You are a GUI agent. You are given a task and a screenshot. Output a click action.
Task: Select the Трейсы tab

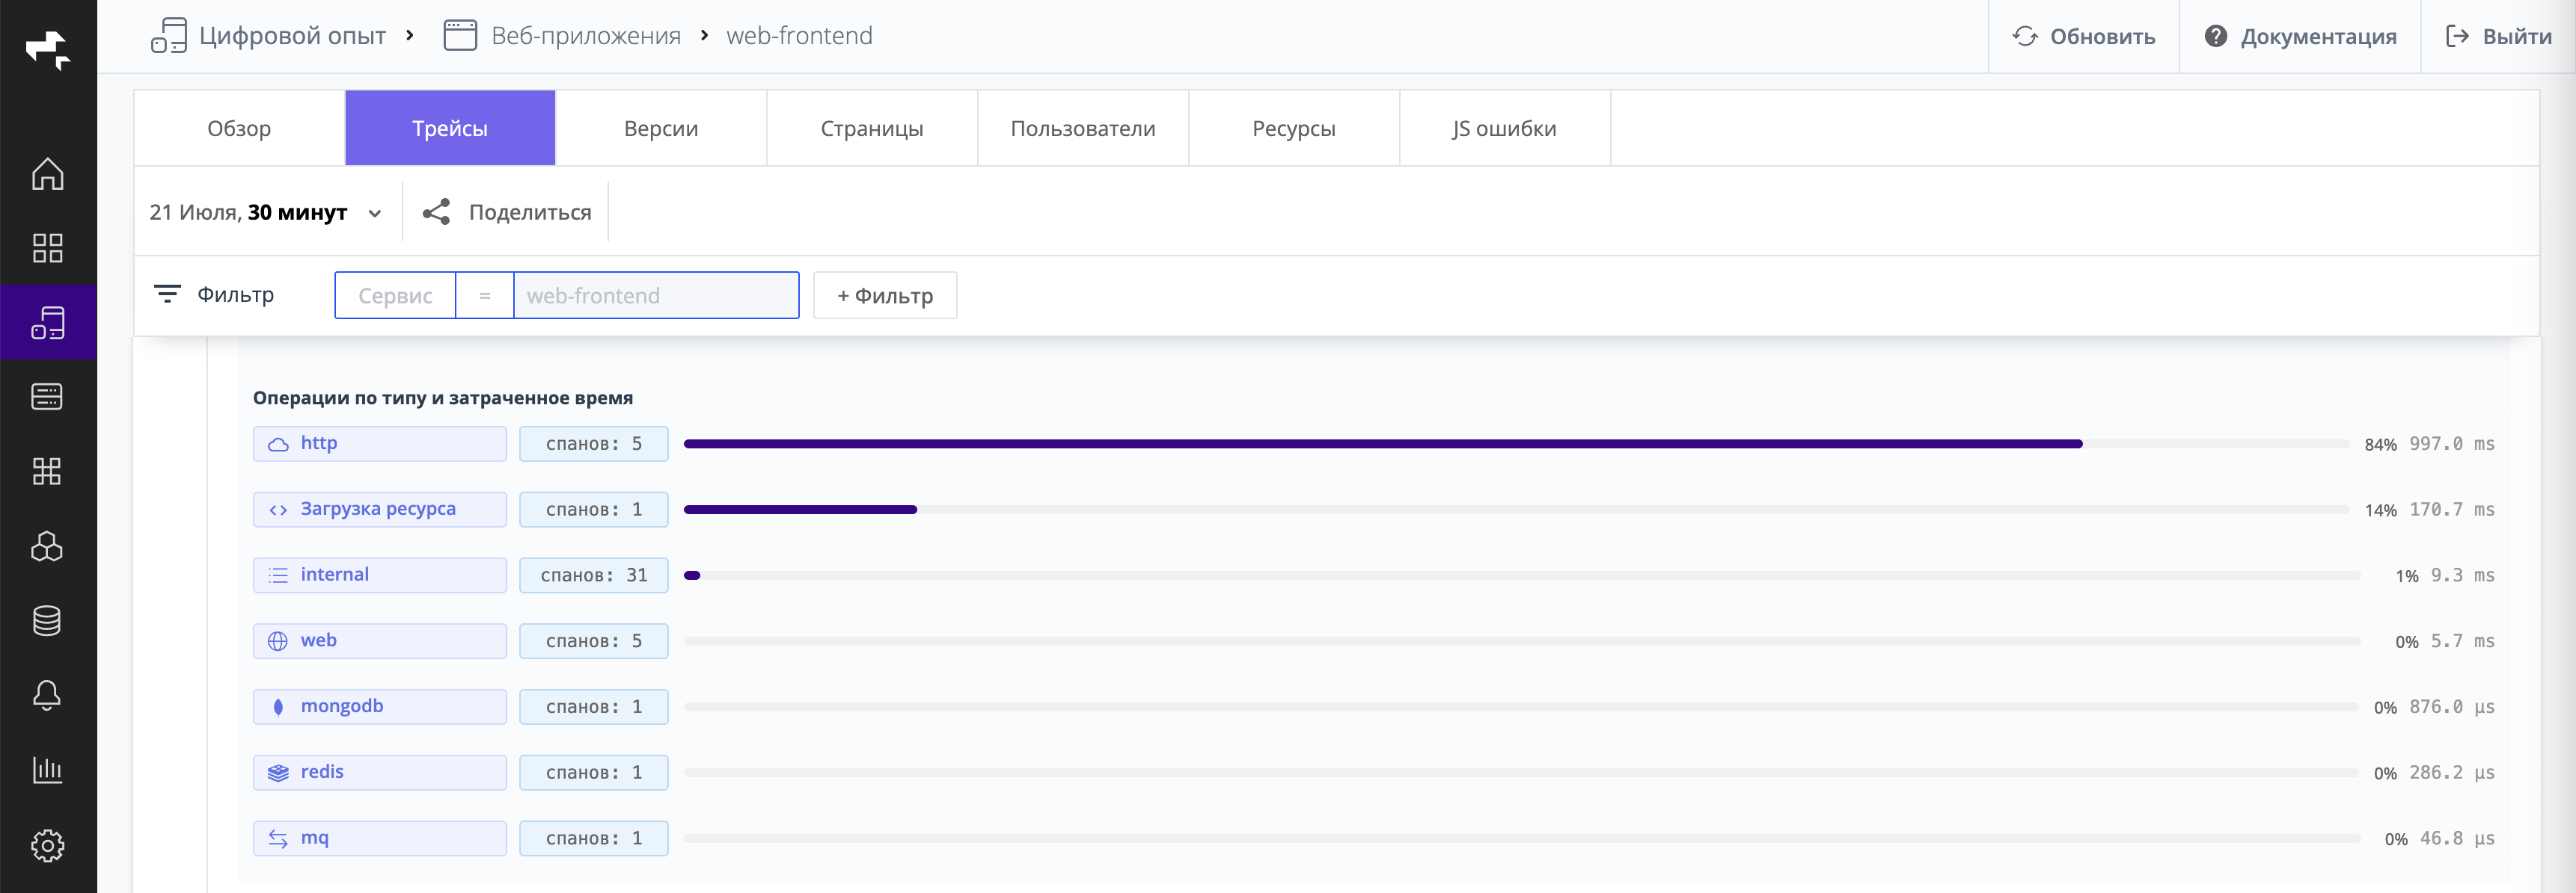coord(450,128)
